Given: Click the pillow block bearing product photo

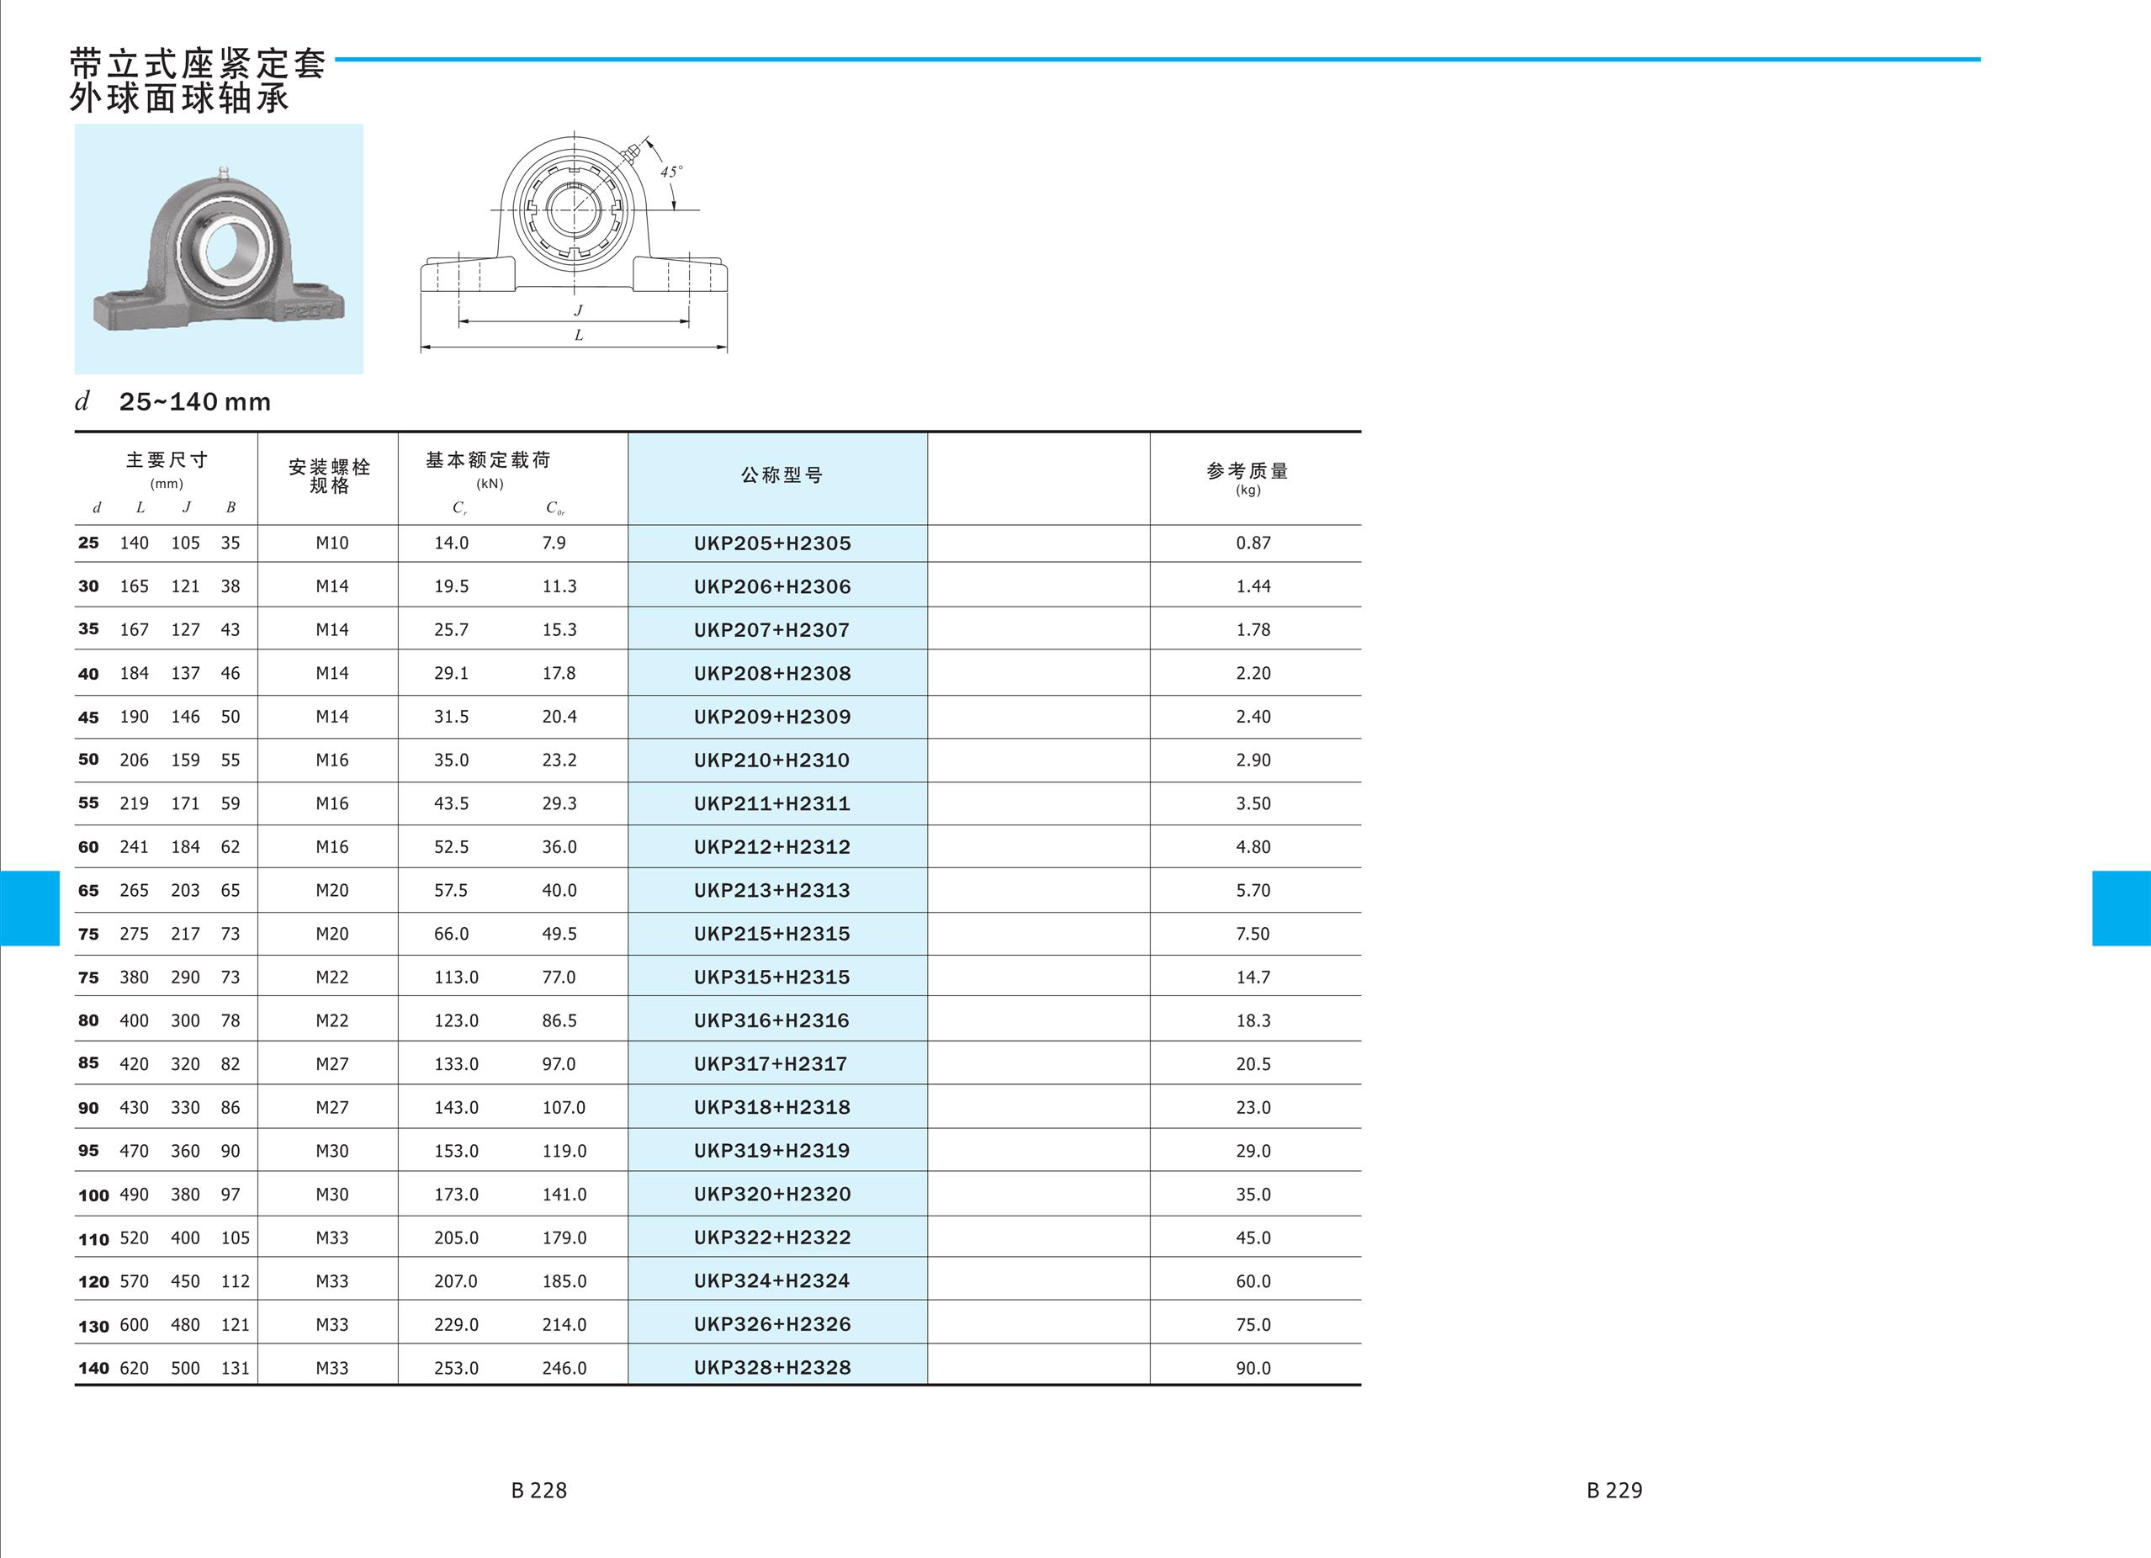Looking at the screenshot, I should pyautogui.click(x=218, y=248).
